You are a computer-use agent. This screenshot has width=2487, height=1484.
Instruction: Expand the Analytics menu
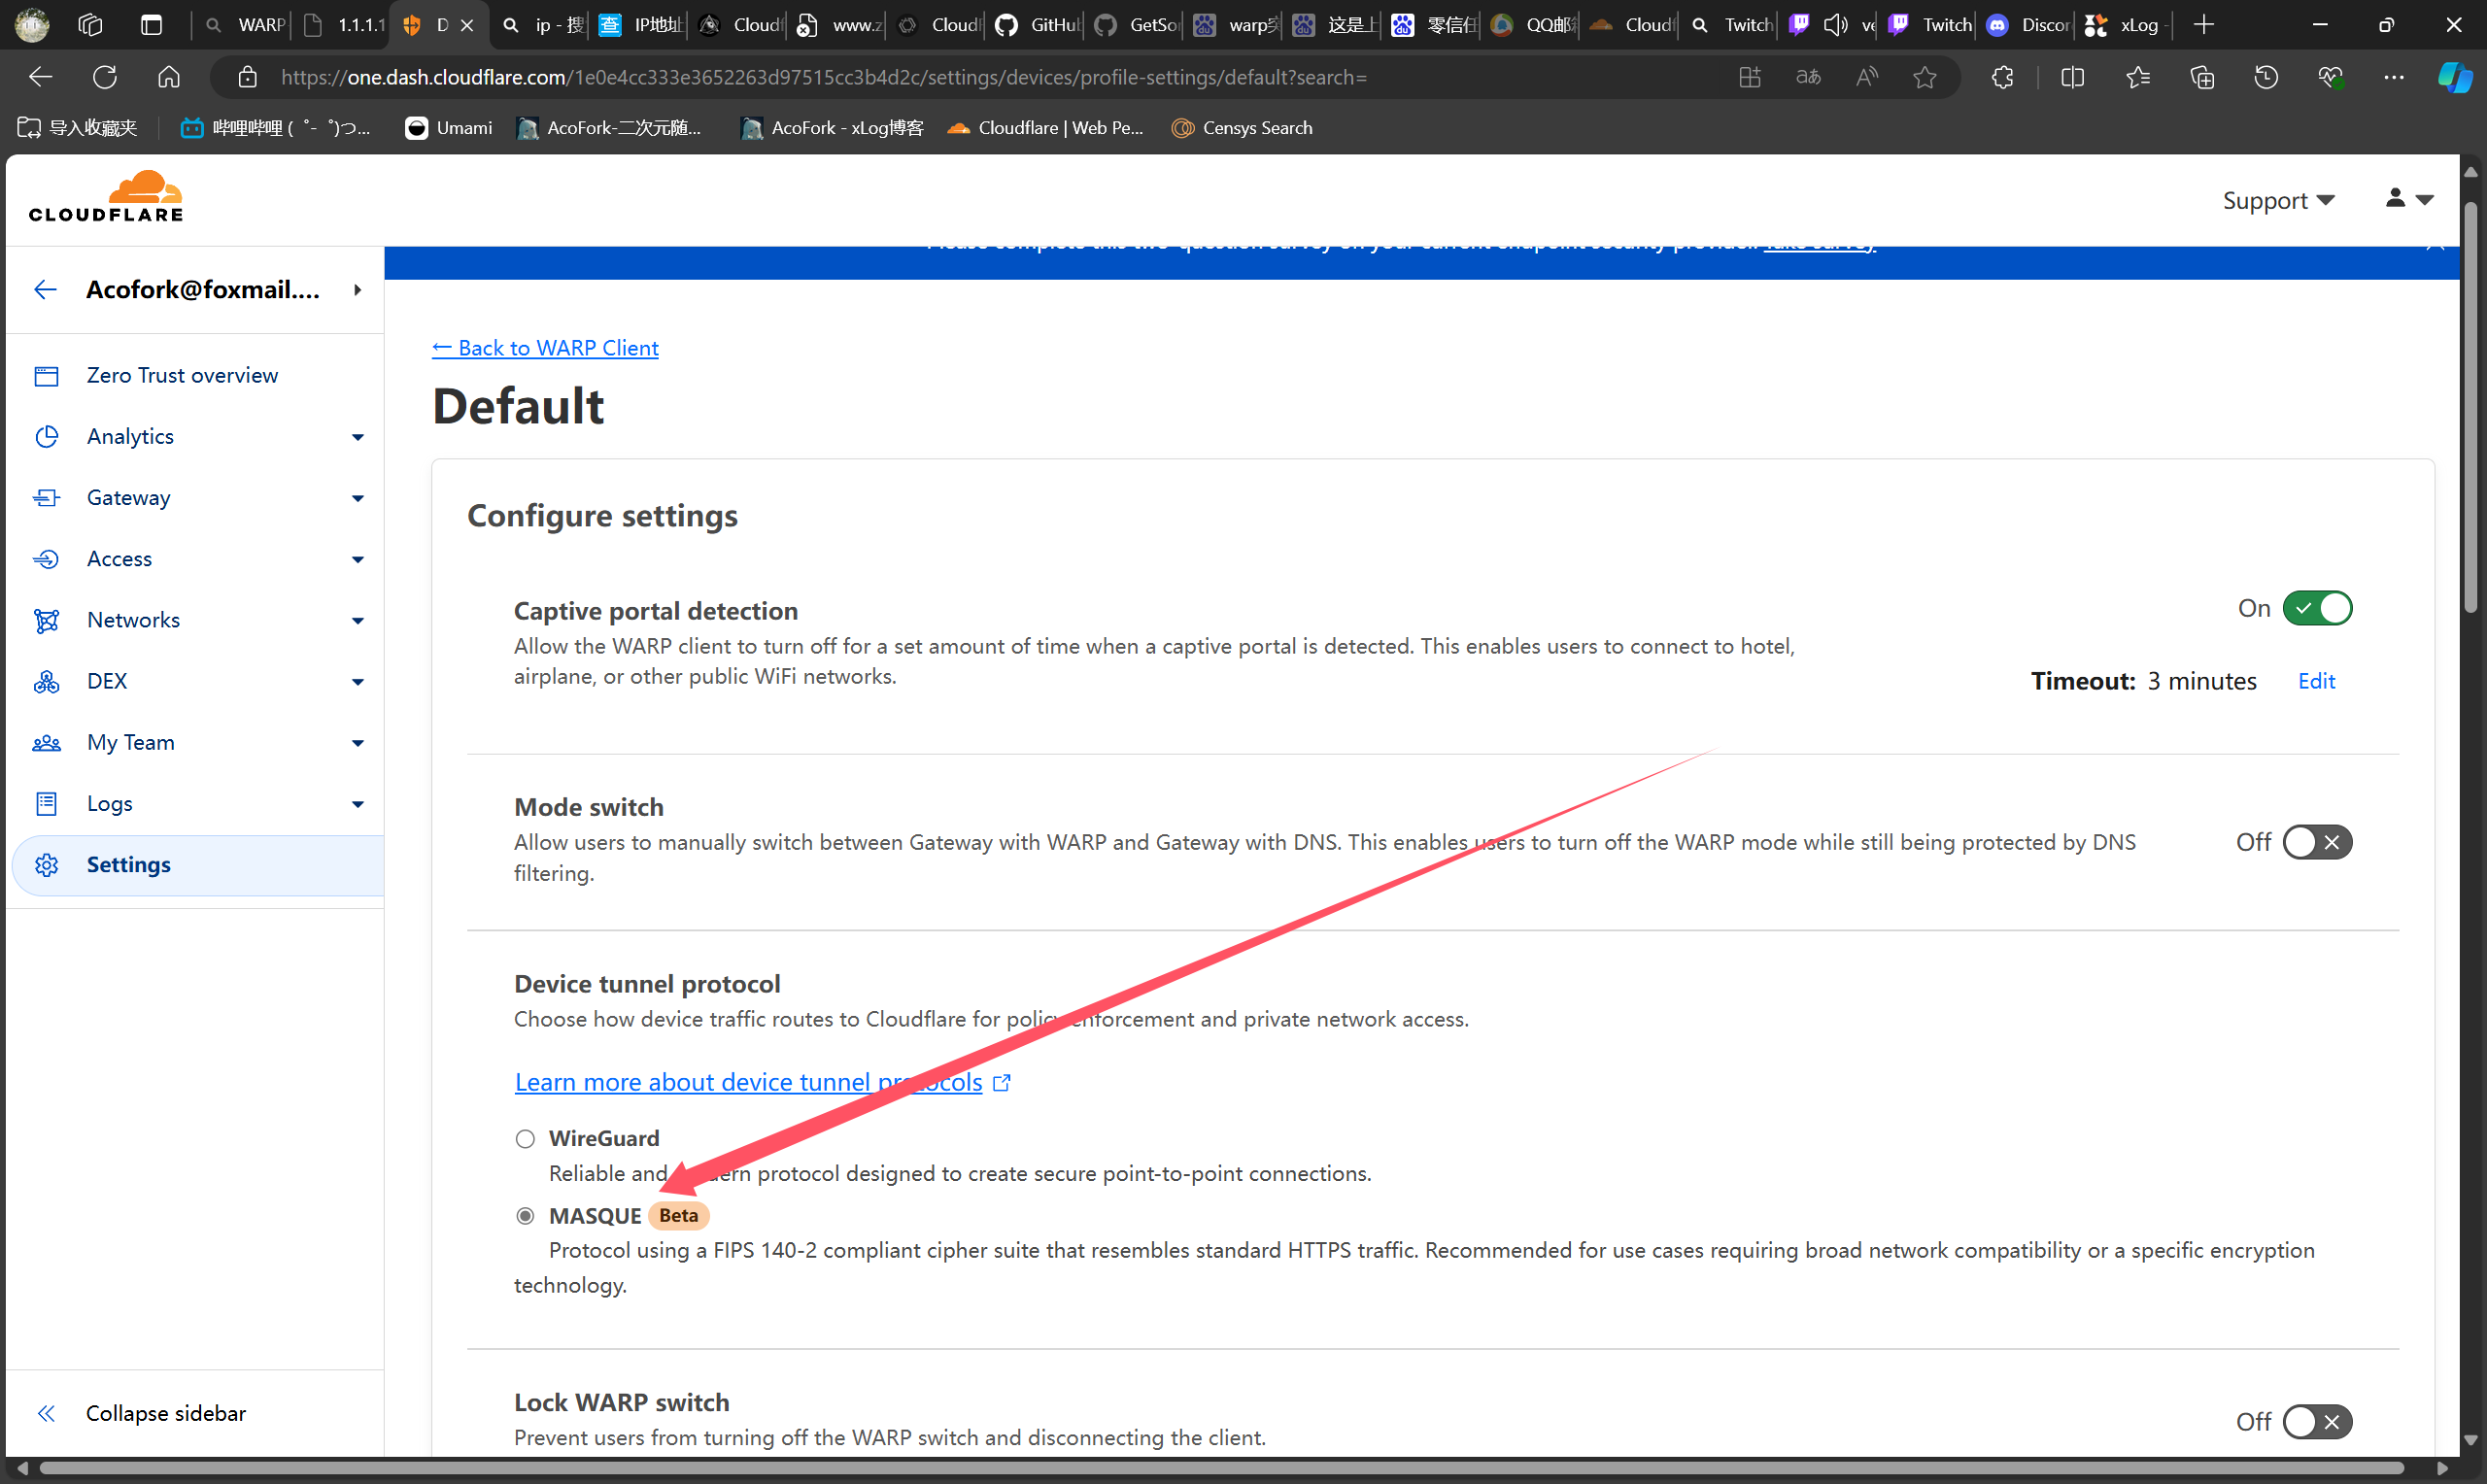click(358, 438)
